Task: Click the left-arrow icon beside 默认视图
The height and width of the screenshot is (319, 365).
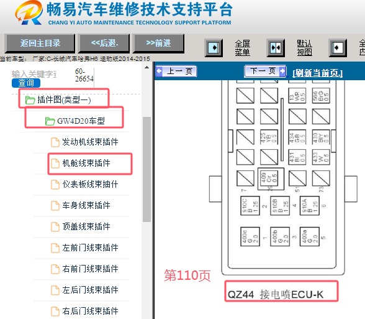Action: (x=338, y=48)
